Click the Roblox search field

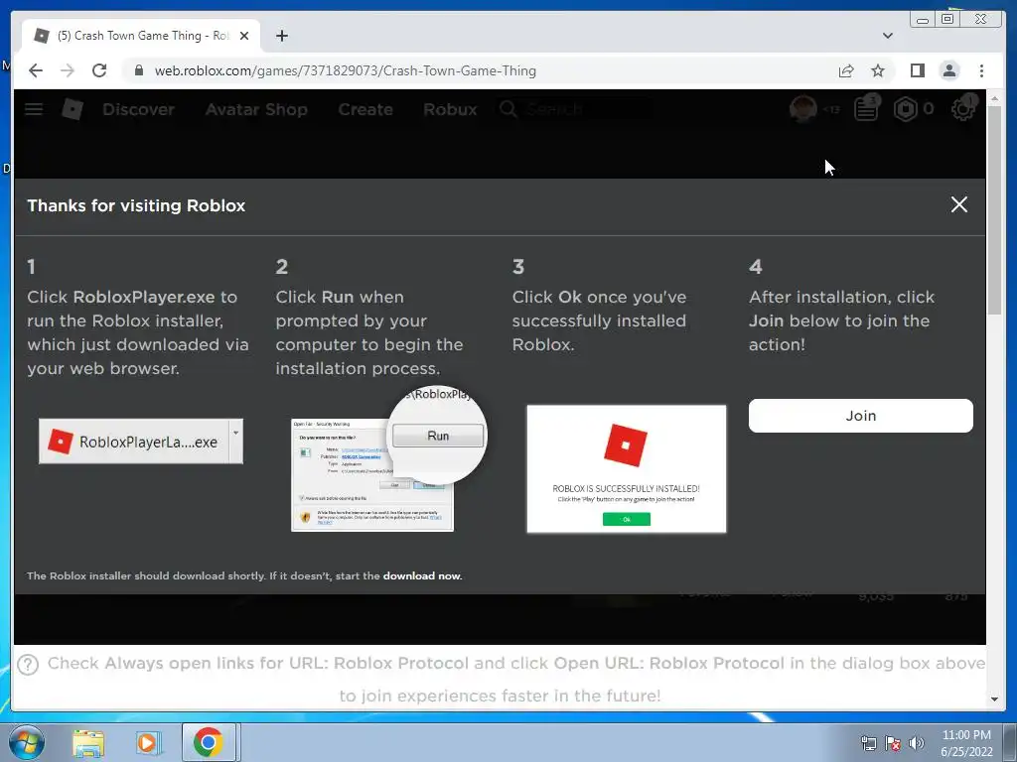[x=574, y=109]
